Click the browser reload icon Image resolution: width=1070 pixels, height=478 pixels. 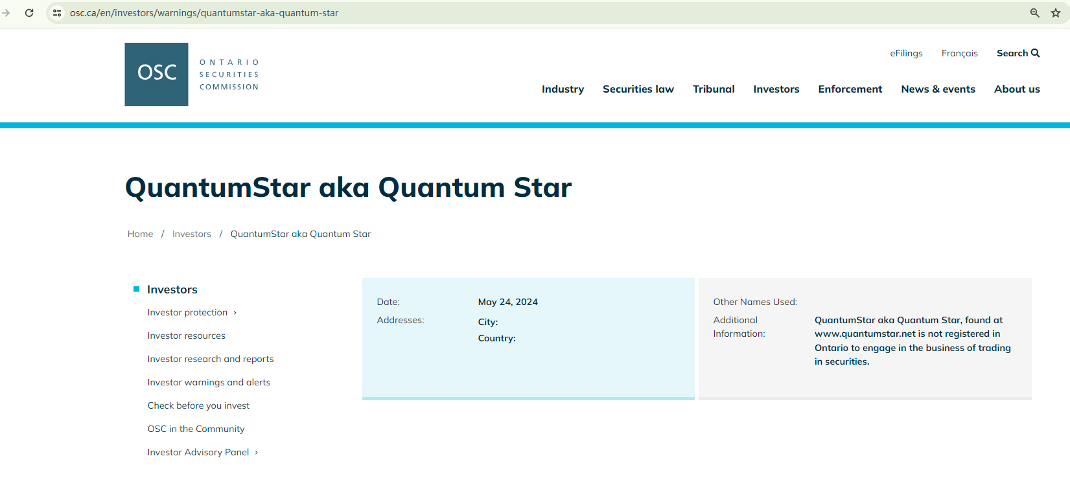point(29,13)
